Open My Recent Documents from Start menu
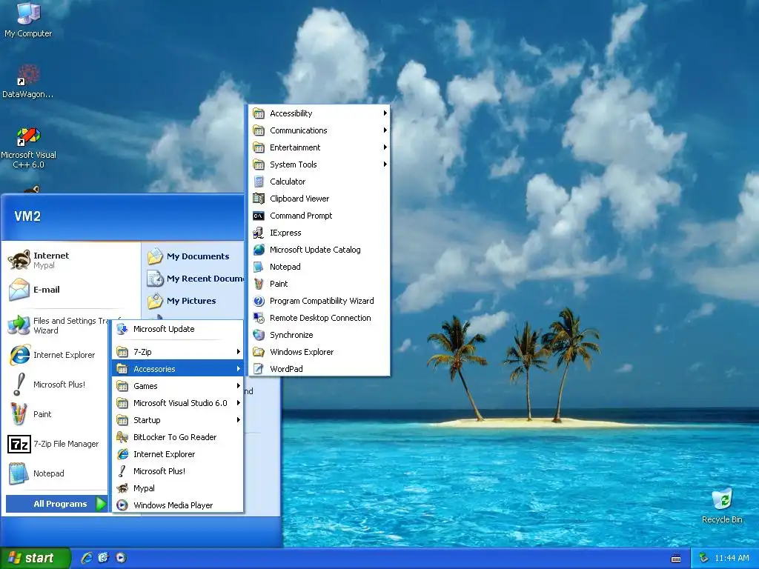This screenshot has width=759, height=569. pos(193,279)
